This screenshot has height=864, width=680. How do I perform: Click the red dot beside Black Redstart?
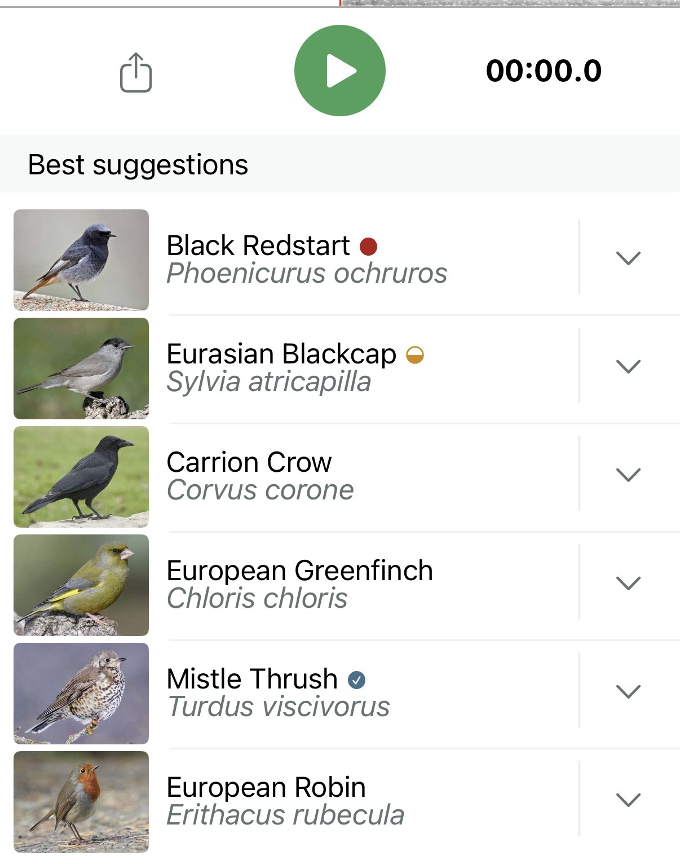point(368,246)
